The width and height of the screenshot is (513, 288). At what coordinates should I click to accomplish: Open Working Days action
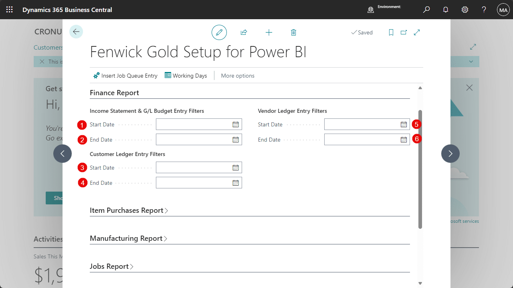[x=186, y=76]
